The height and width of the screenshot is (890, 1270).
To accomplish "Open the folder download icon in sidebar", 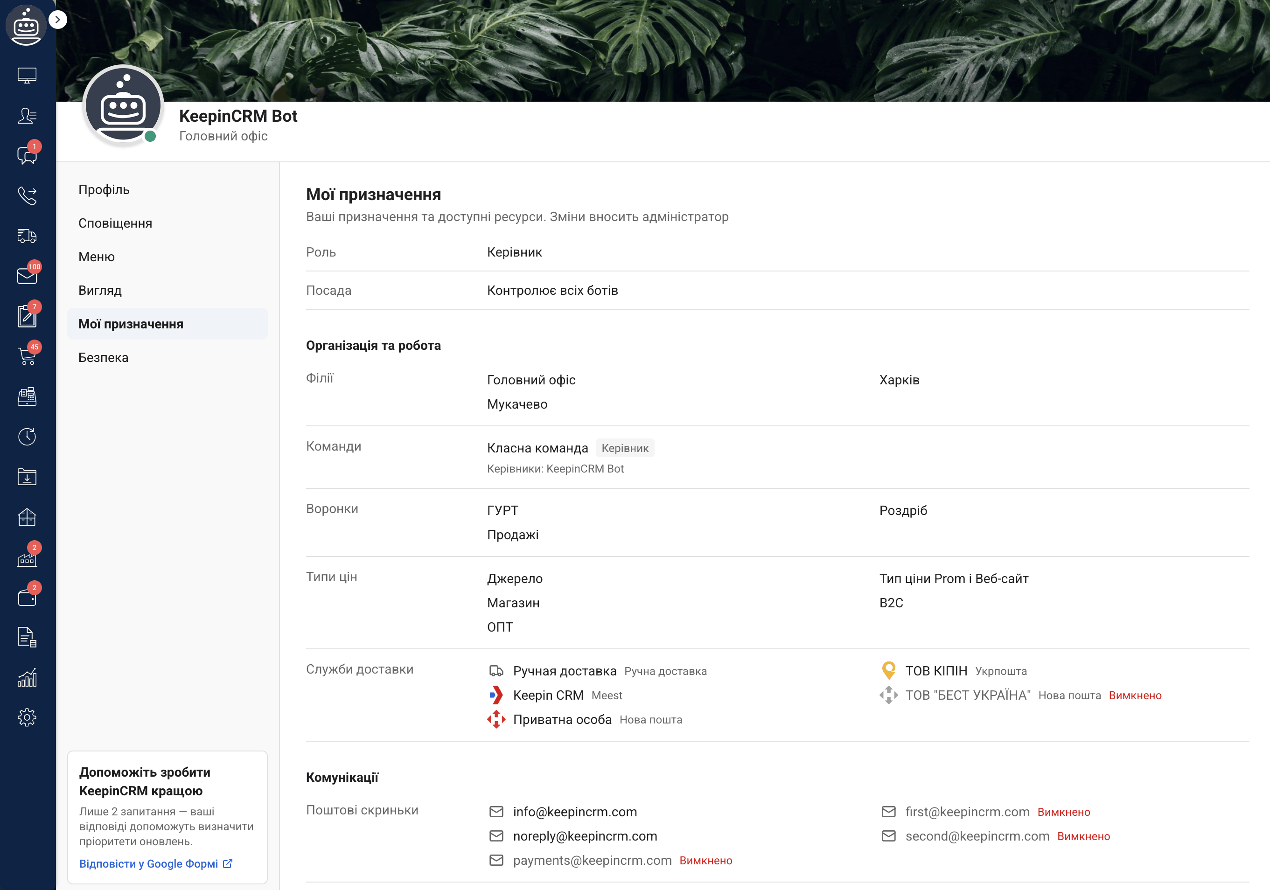I will coord(27,476).
